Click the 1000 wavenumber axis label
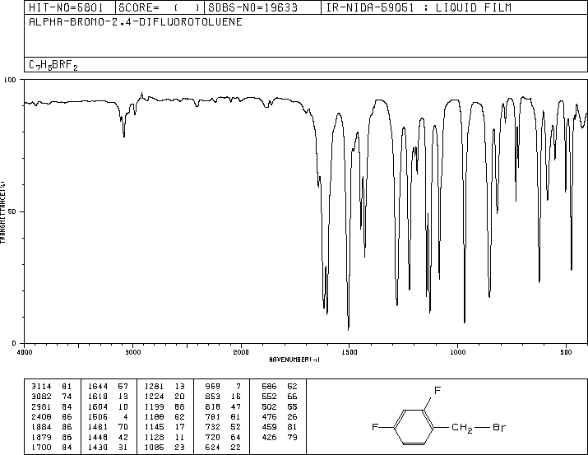 click(458, 352)
